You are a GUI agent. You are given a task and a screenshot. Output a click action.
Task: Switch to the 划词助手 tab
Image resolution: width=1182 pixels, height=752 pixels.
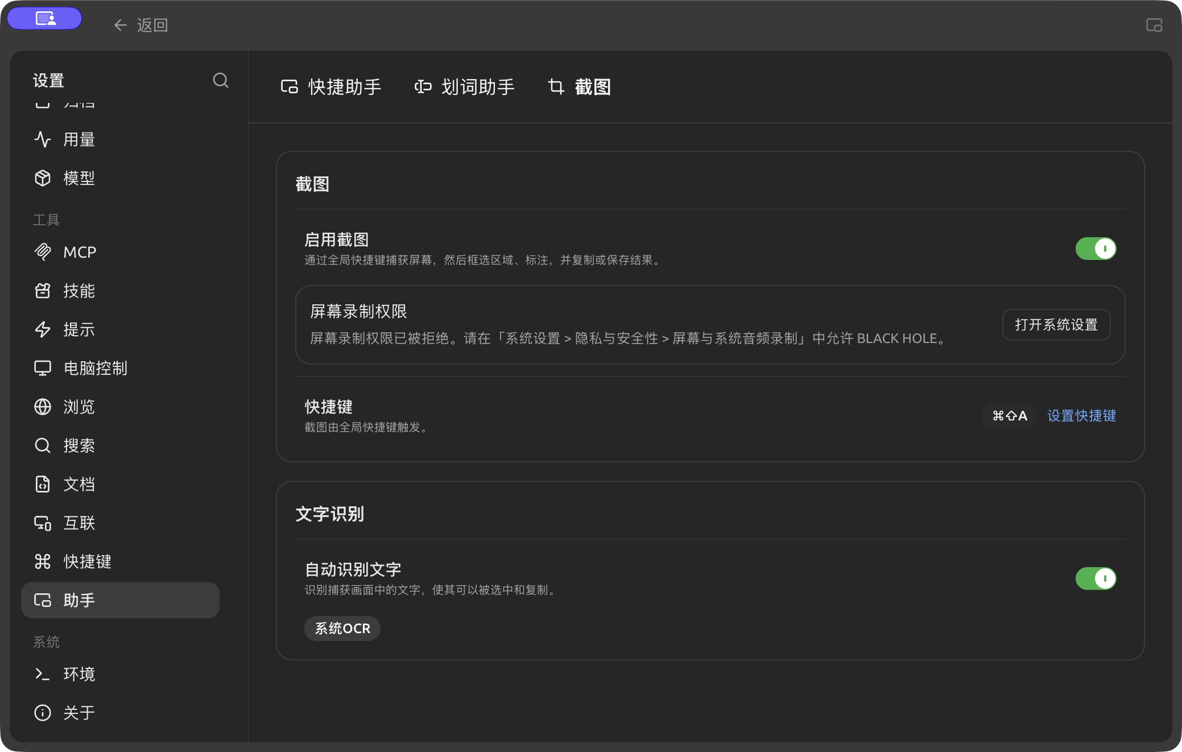tap(464, 87)
